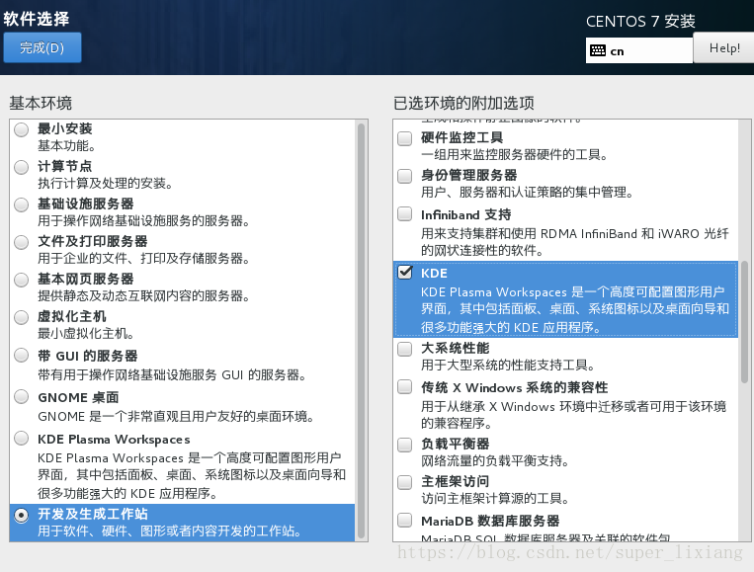Click text 用于软件、硬件、图形或者内容开发的工作站。
754x572 pixels.
(x=170, y=531)
